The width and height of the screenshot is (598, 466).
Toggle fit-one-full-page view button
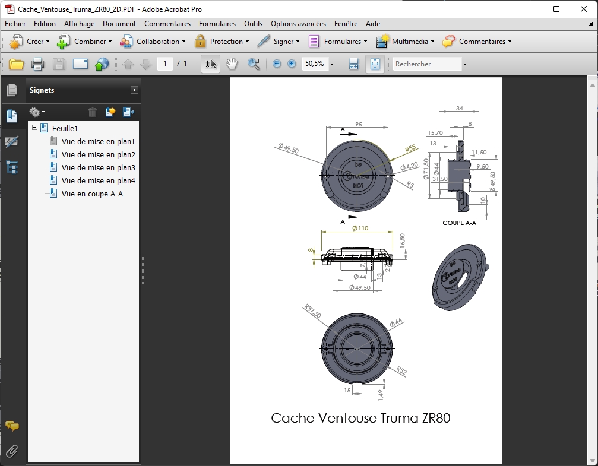(x=375, y=64)
